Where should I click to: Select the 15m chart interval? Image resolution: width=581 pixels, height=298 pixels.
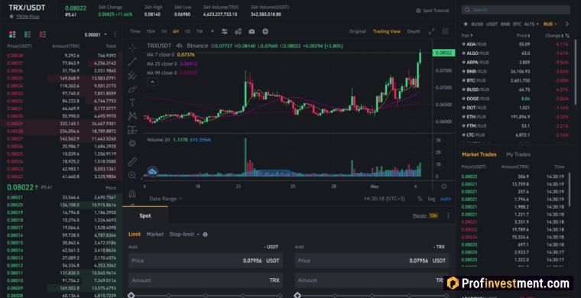[x=151, y=31]
